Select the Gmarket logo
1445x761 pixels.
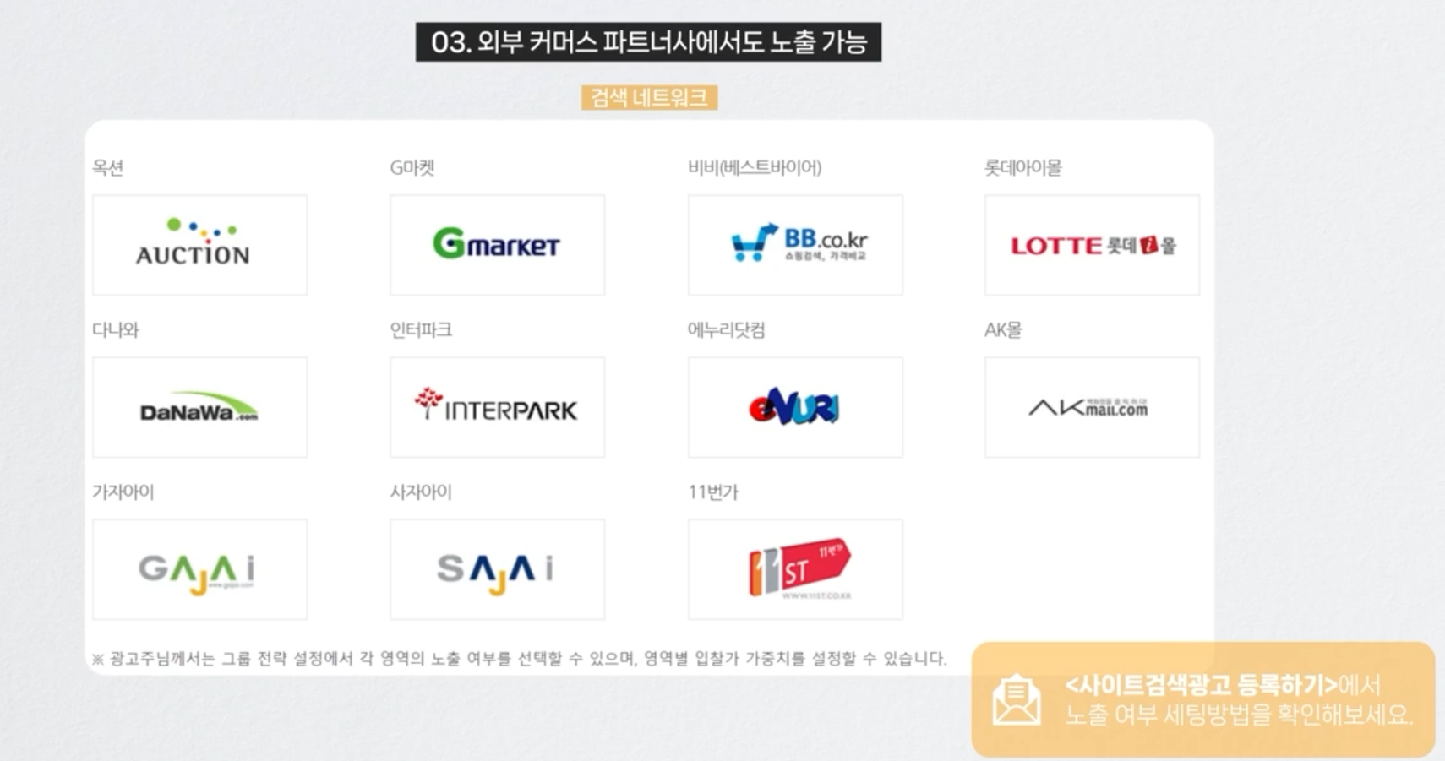496,244
